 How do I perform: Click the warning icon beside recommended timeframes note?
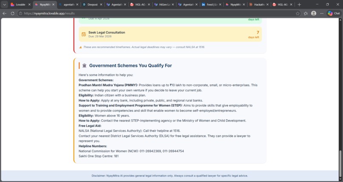coord(80,47)
